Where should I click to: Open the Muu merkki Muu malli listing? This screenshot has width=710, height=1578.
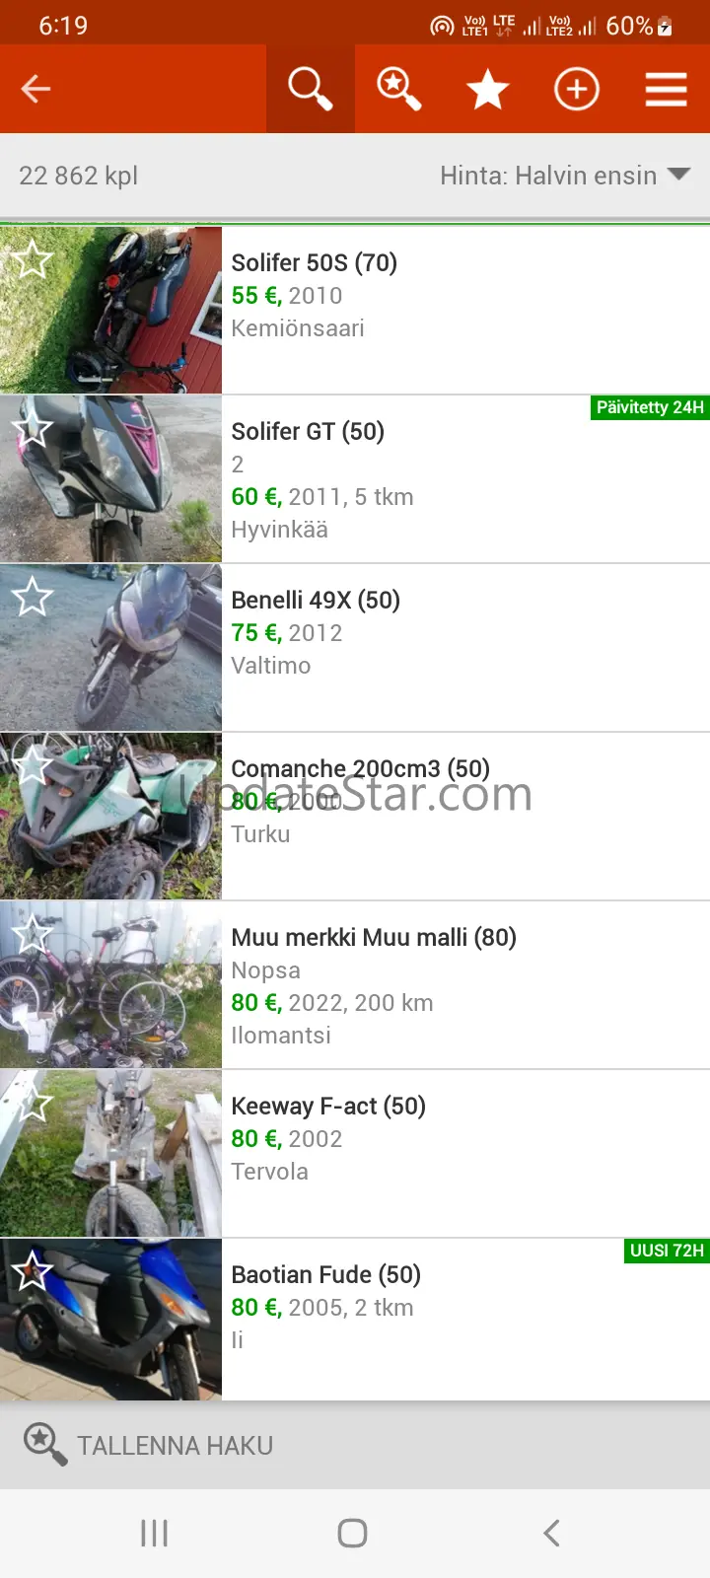click(355, 985)
